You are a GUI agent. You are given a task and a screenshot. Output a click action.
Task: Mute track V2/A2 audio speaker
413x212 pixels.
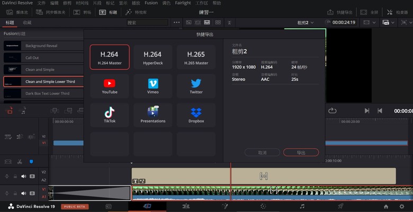click(x=24, y=176)
